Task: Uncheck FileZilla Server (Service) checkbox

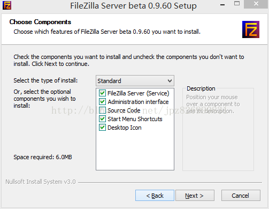Action: click(102, 93)
